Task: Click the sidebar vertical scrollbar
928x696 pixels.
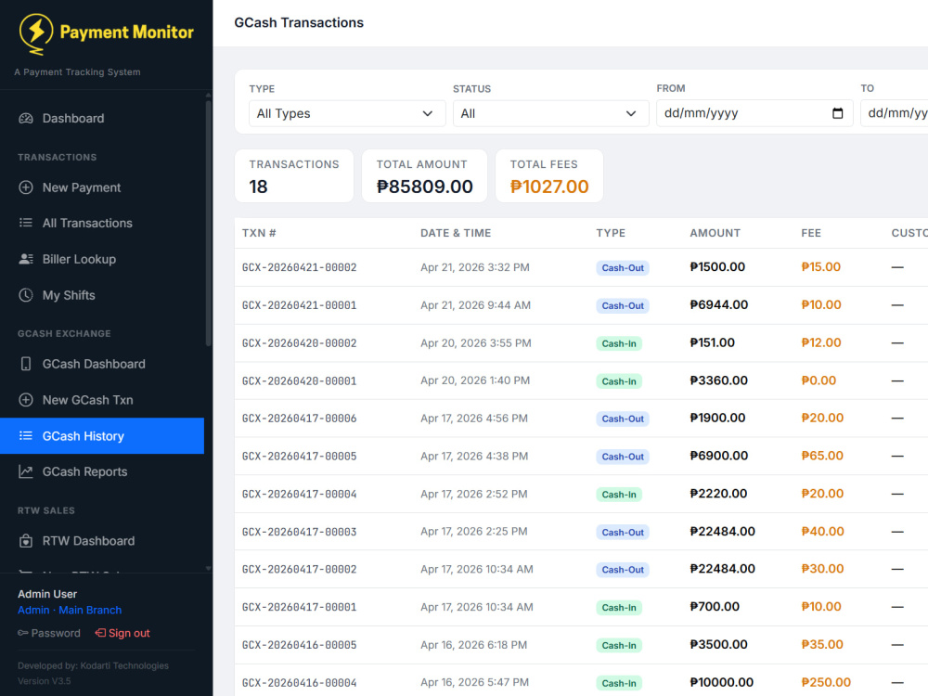Action: 208,223
